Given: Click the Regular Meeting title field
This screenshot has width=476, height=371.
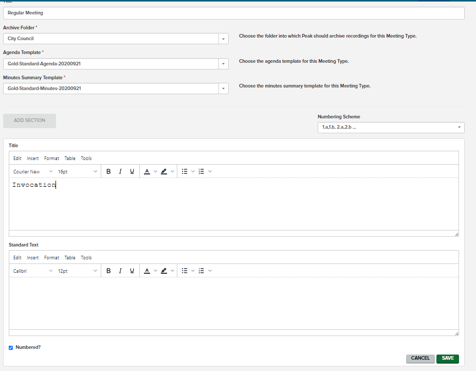Looking at the screenshot, I should pos(234,13).
